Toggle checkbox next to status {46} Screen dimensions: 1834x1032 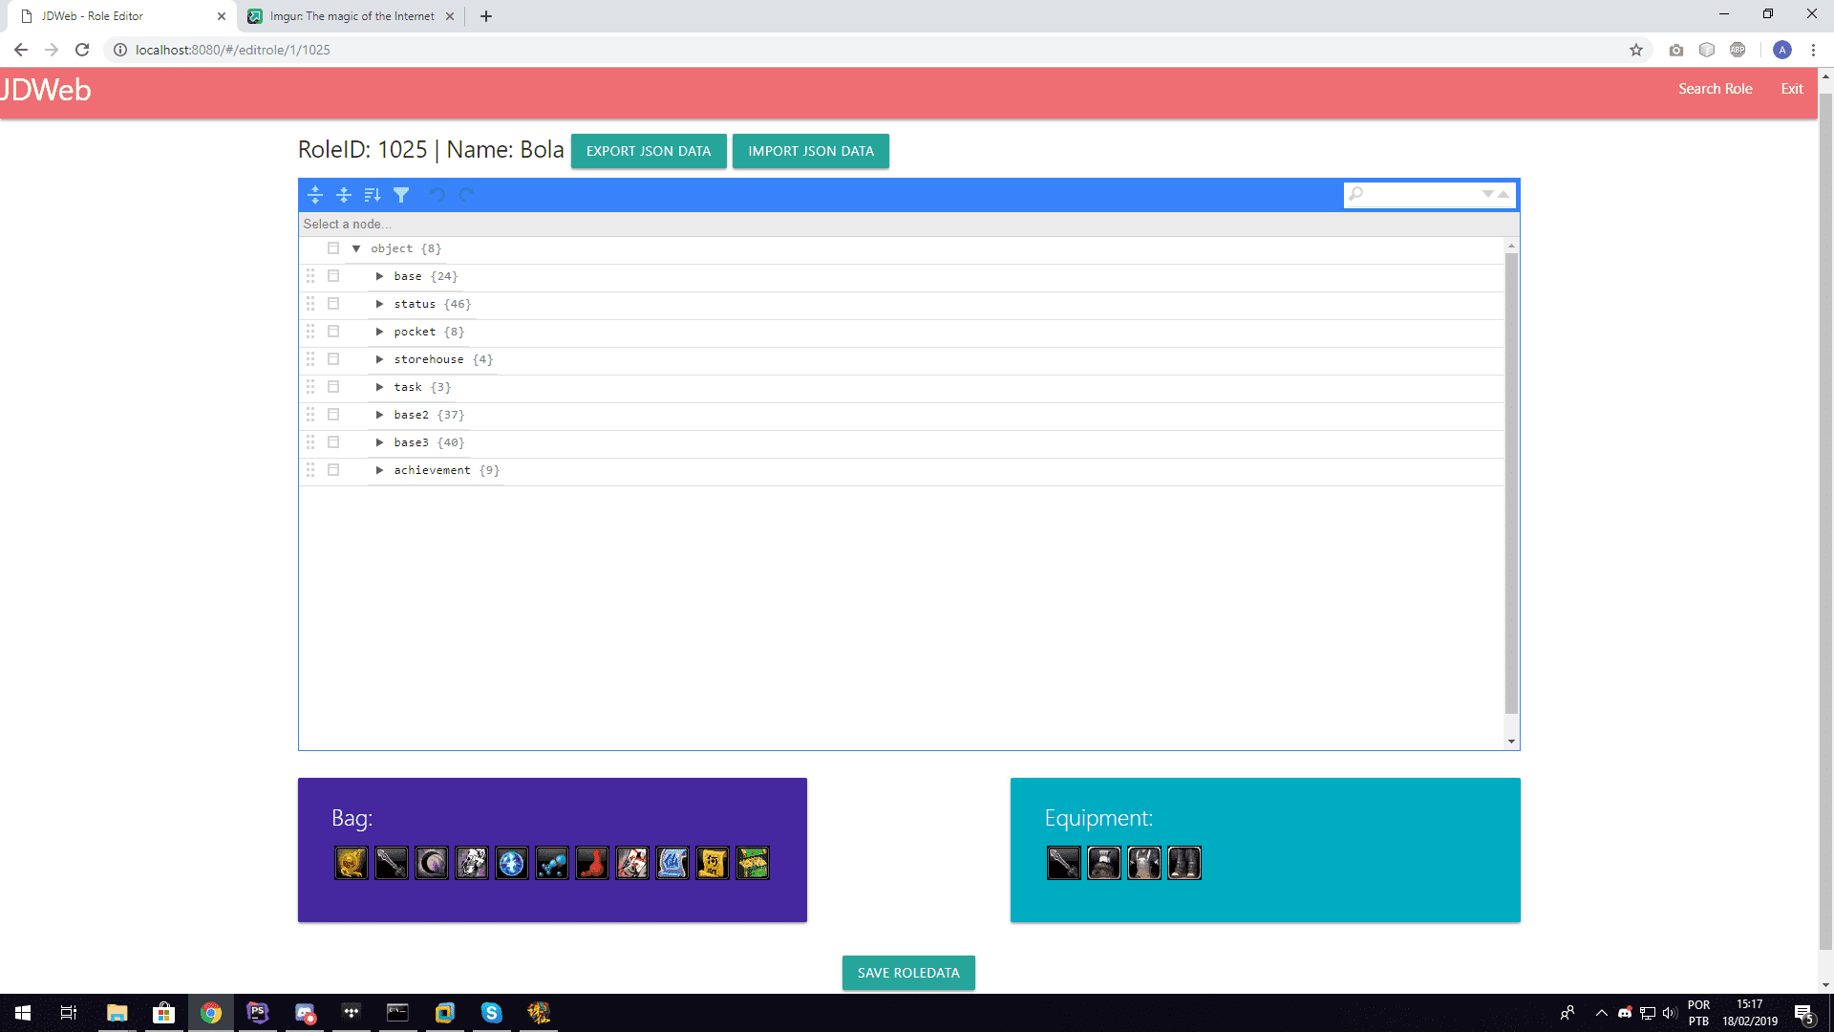tap(333, 304)
